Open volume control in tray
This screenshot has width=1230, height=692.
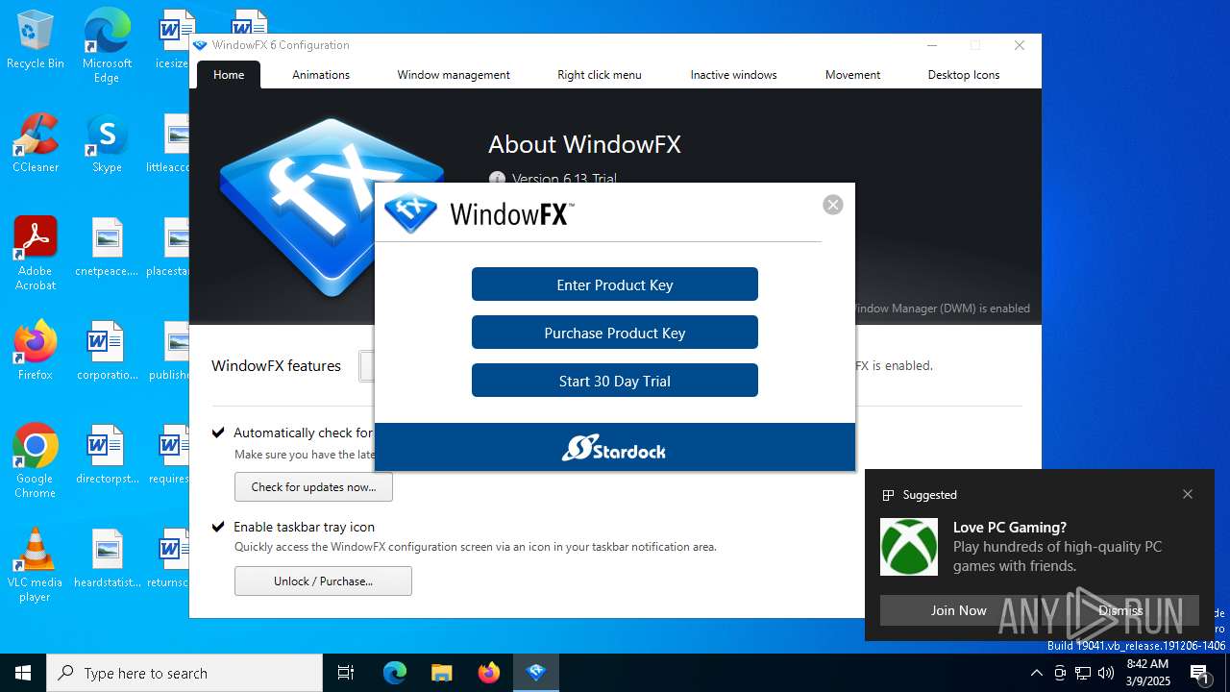[x=1106, y=673]
